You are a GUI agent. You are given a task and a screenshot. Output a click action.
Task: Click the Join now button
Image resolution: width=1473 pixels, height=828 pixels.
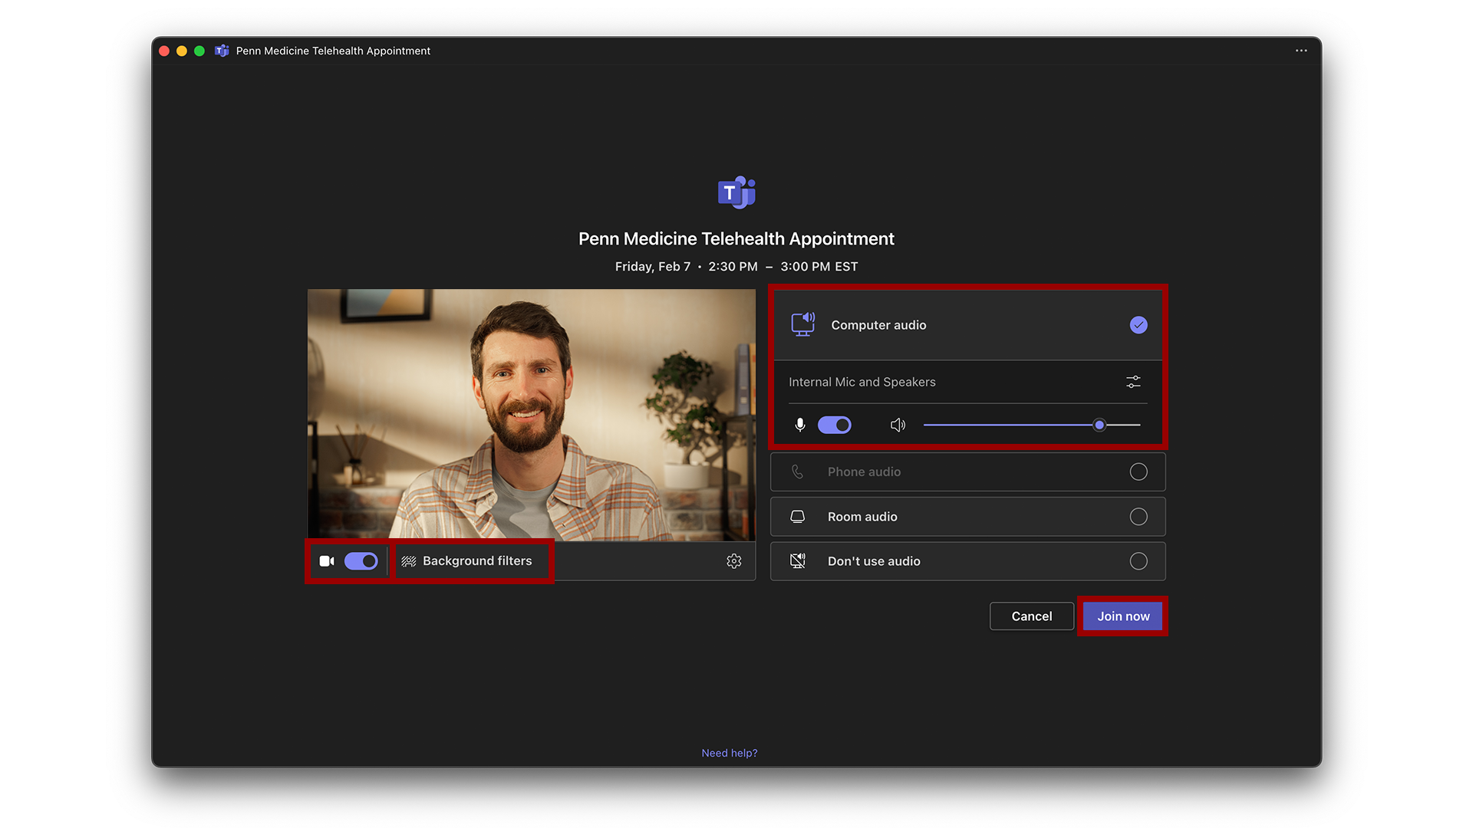(1122, 616)
